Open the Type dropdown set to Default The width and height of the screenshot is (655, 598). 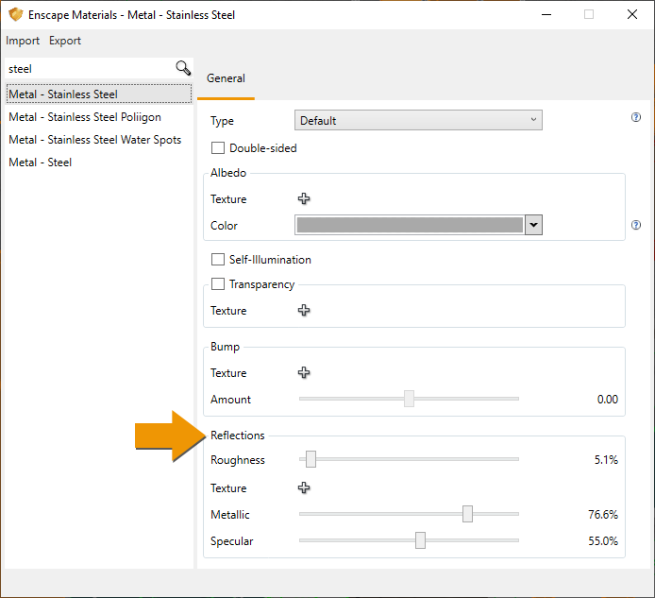[418, 120]
